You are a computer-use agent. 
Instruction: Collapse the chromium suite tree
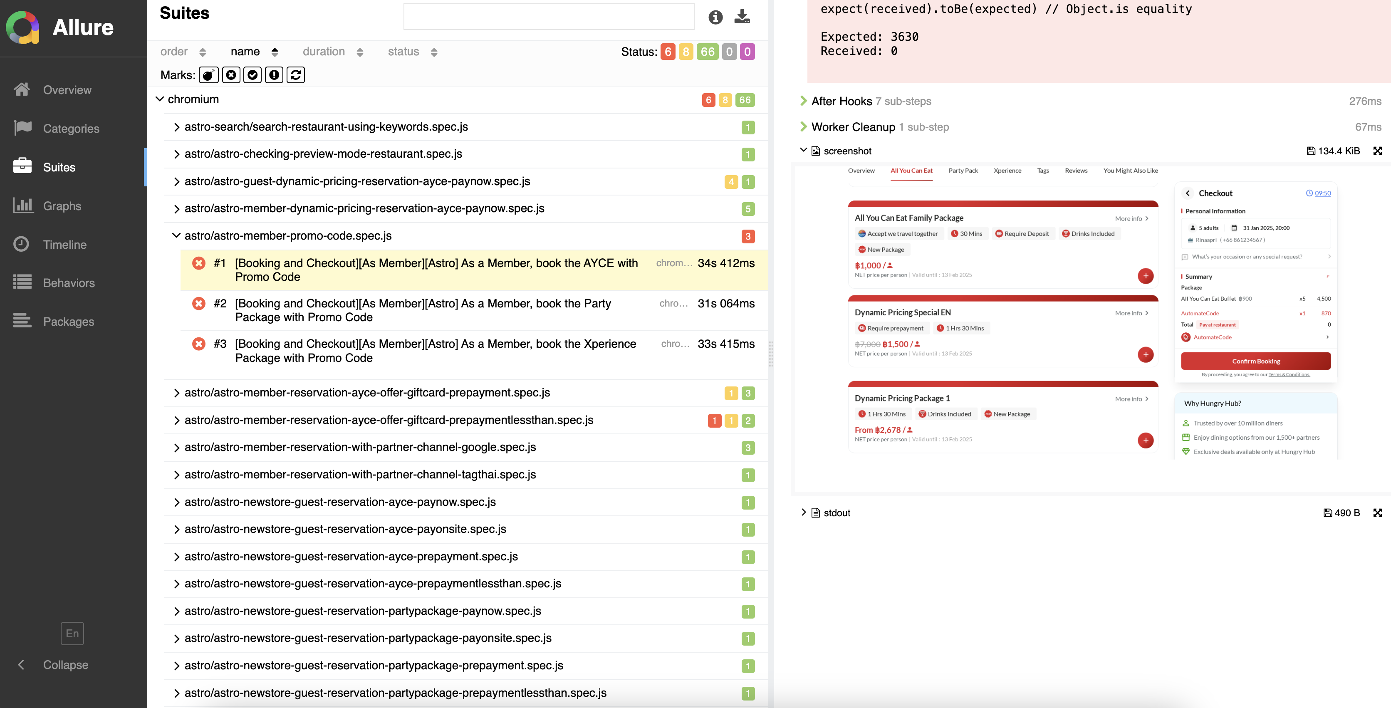tap(160, 99)
